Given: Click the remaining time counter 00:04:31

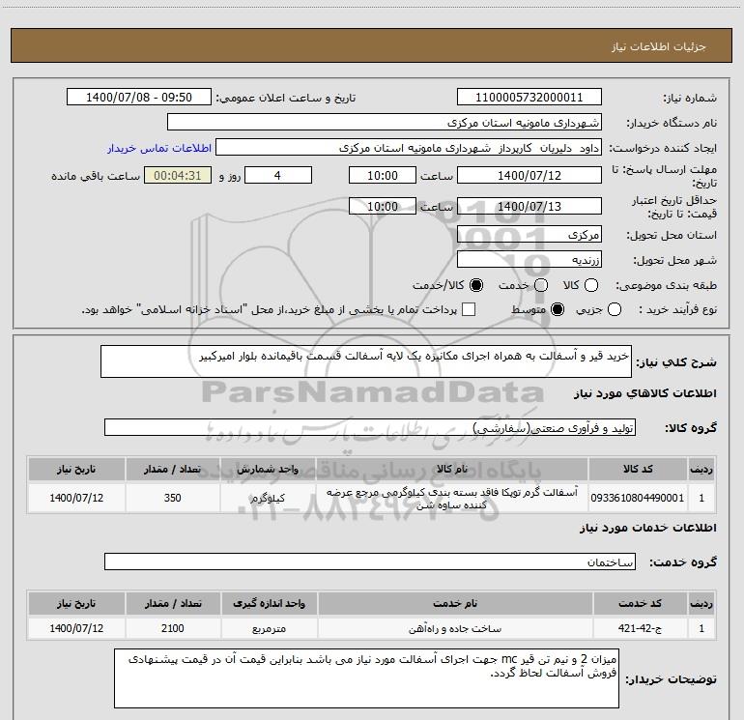Looking at the screenshot, I should [x=178, y=176].
